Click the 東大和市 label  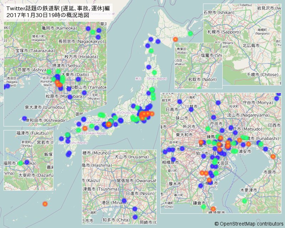coord(184,135)
